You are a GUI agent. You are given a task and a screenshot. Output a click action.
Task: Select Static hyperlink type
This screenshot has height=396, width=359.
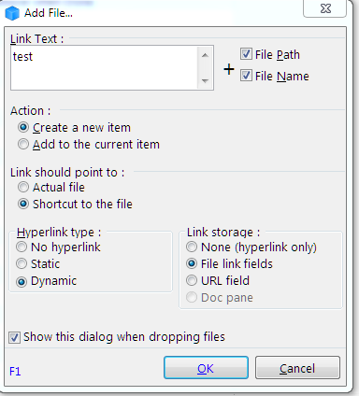[22, 263]
